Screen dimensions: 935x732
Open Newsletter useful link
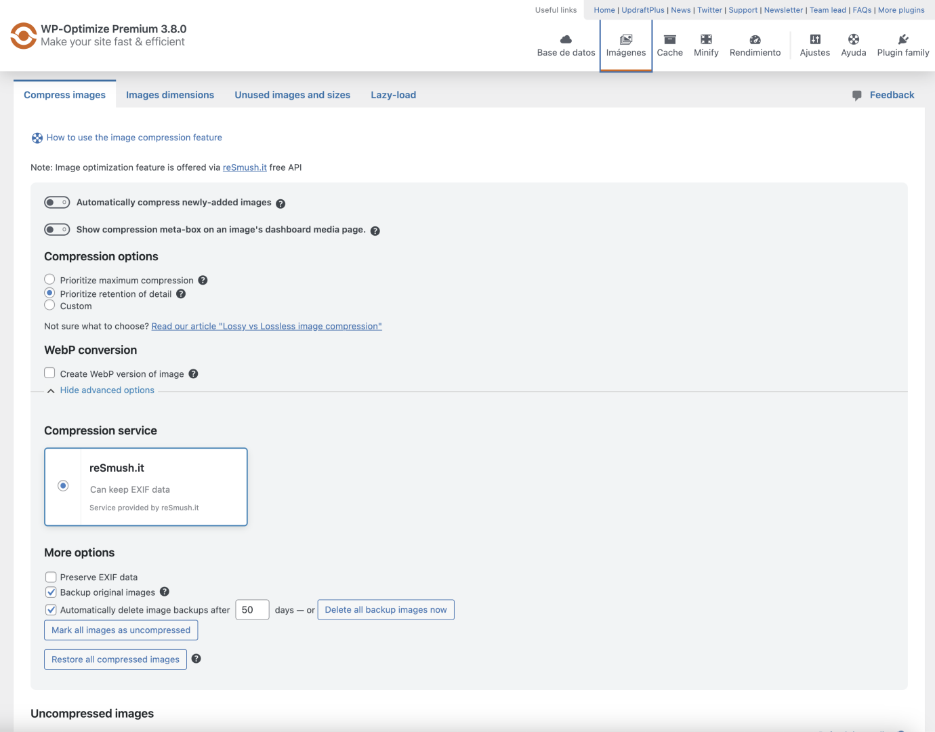(x=783, y=10)
